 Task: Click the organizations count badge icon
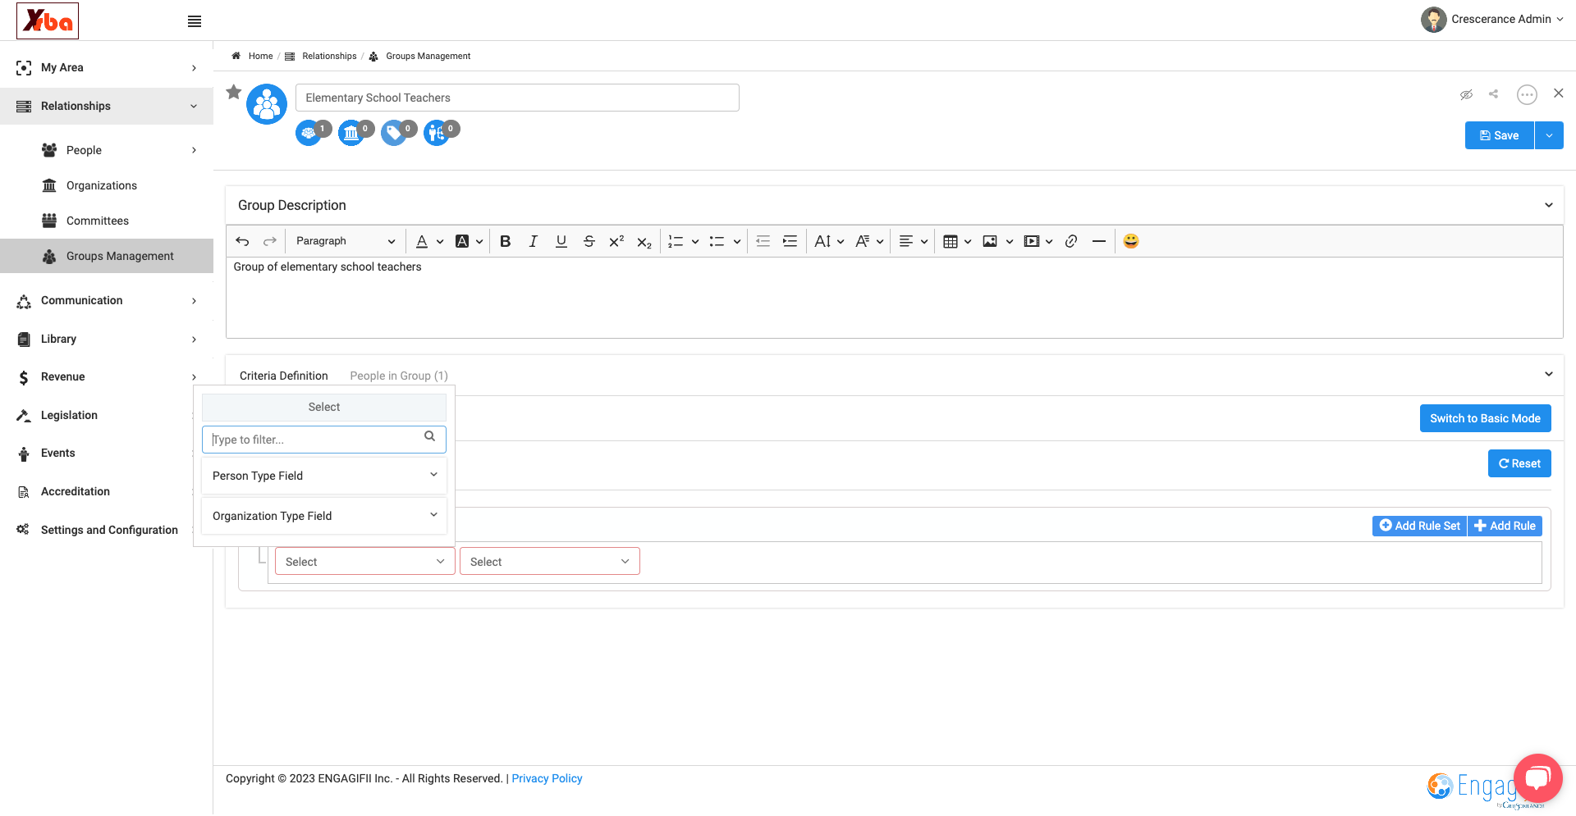(353, 132)
